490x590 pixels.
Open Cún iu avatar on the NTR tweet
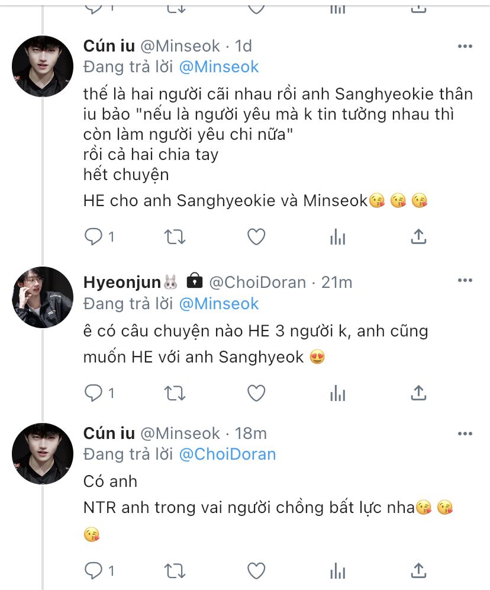coord(43,453)
